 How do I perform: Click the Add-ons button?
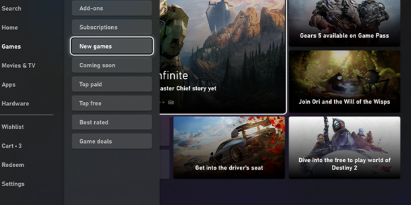tap(112, 8)
